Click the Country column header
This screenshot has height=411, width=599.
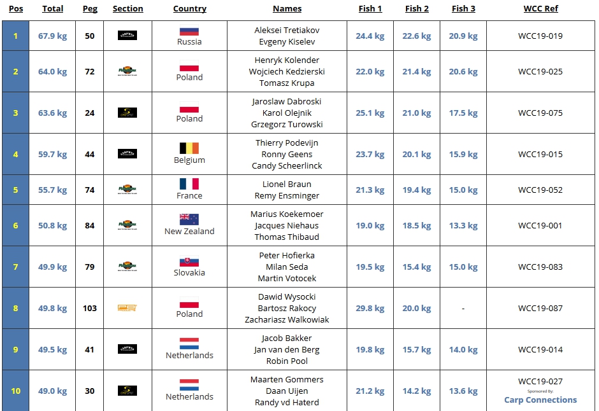coord(190,8)
